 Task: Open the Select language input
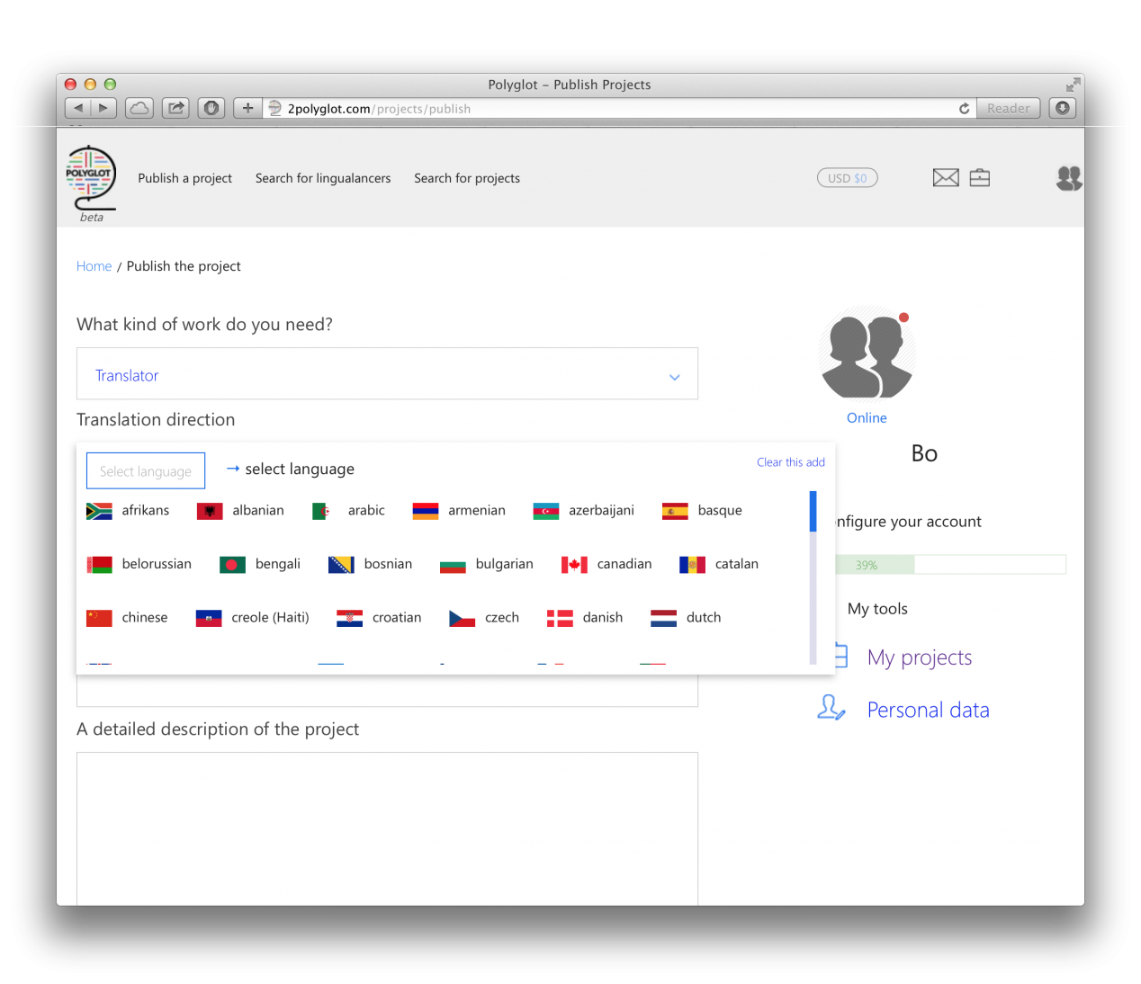click(x=145, y=470)
